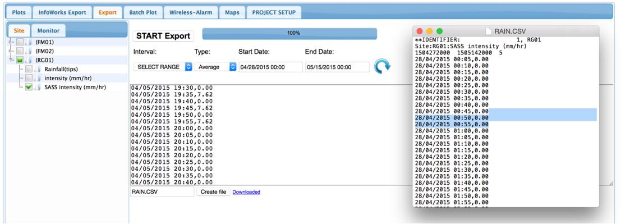Screen dimensions: 621x224
Task: Select the (FM02) tree label
Action: pos(44,51)
